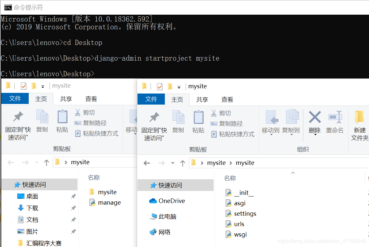Image resolution: width=369 pixels, height=247 pixels.
Task: Click Copy icon in right mysite window
Action: (x=178, y=122)
